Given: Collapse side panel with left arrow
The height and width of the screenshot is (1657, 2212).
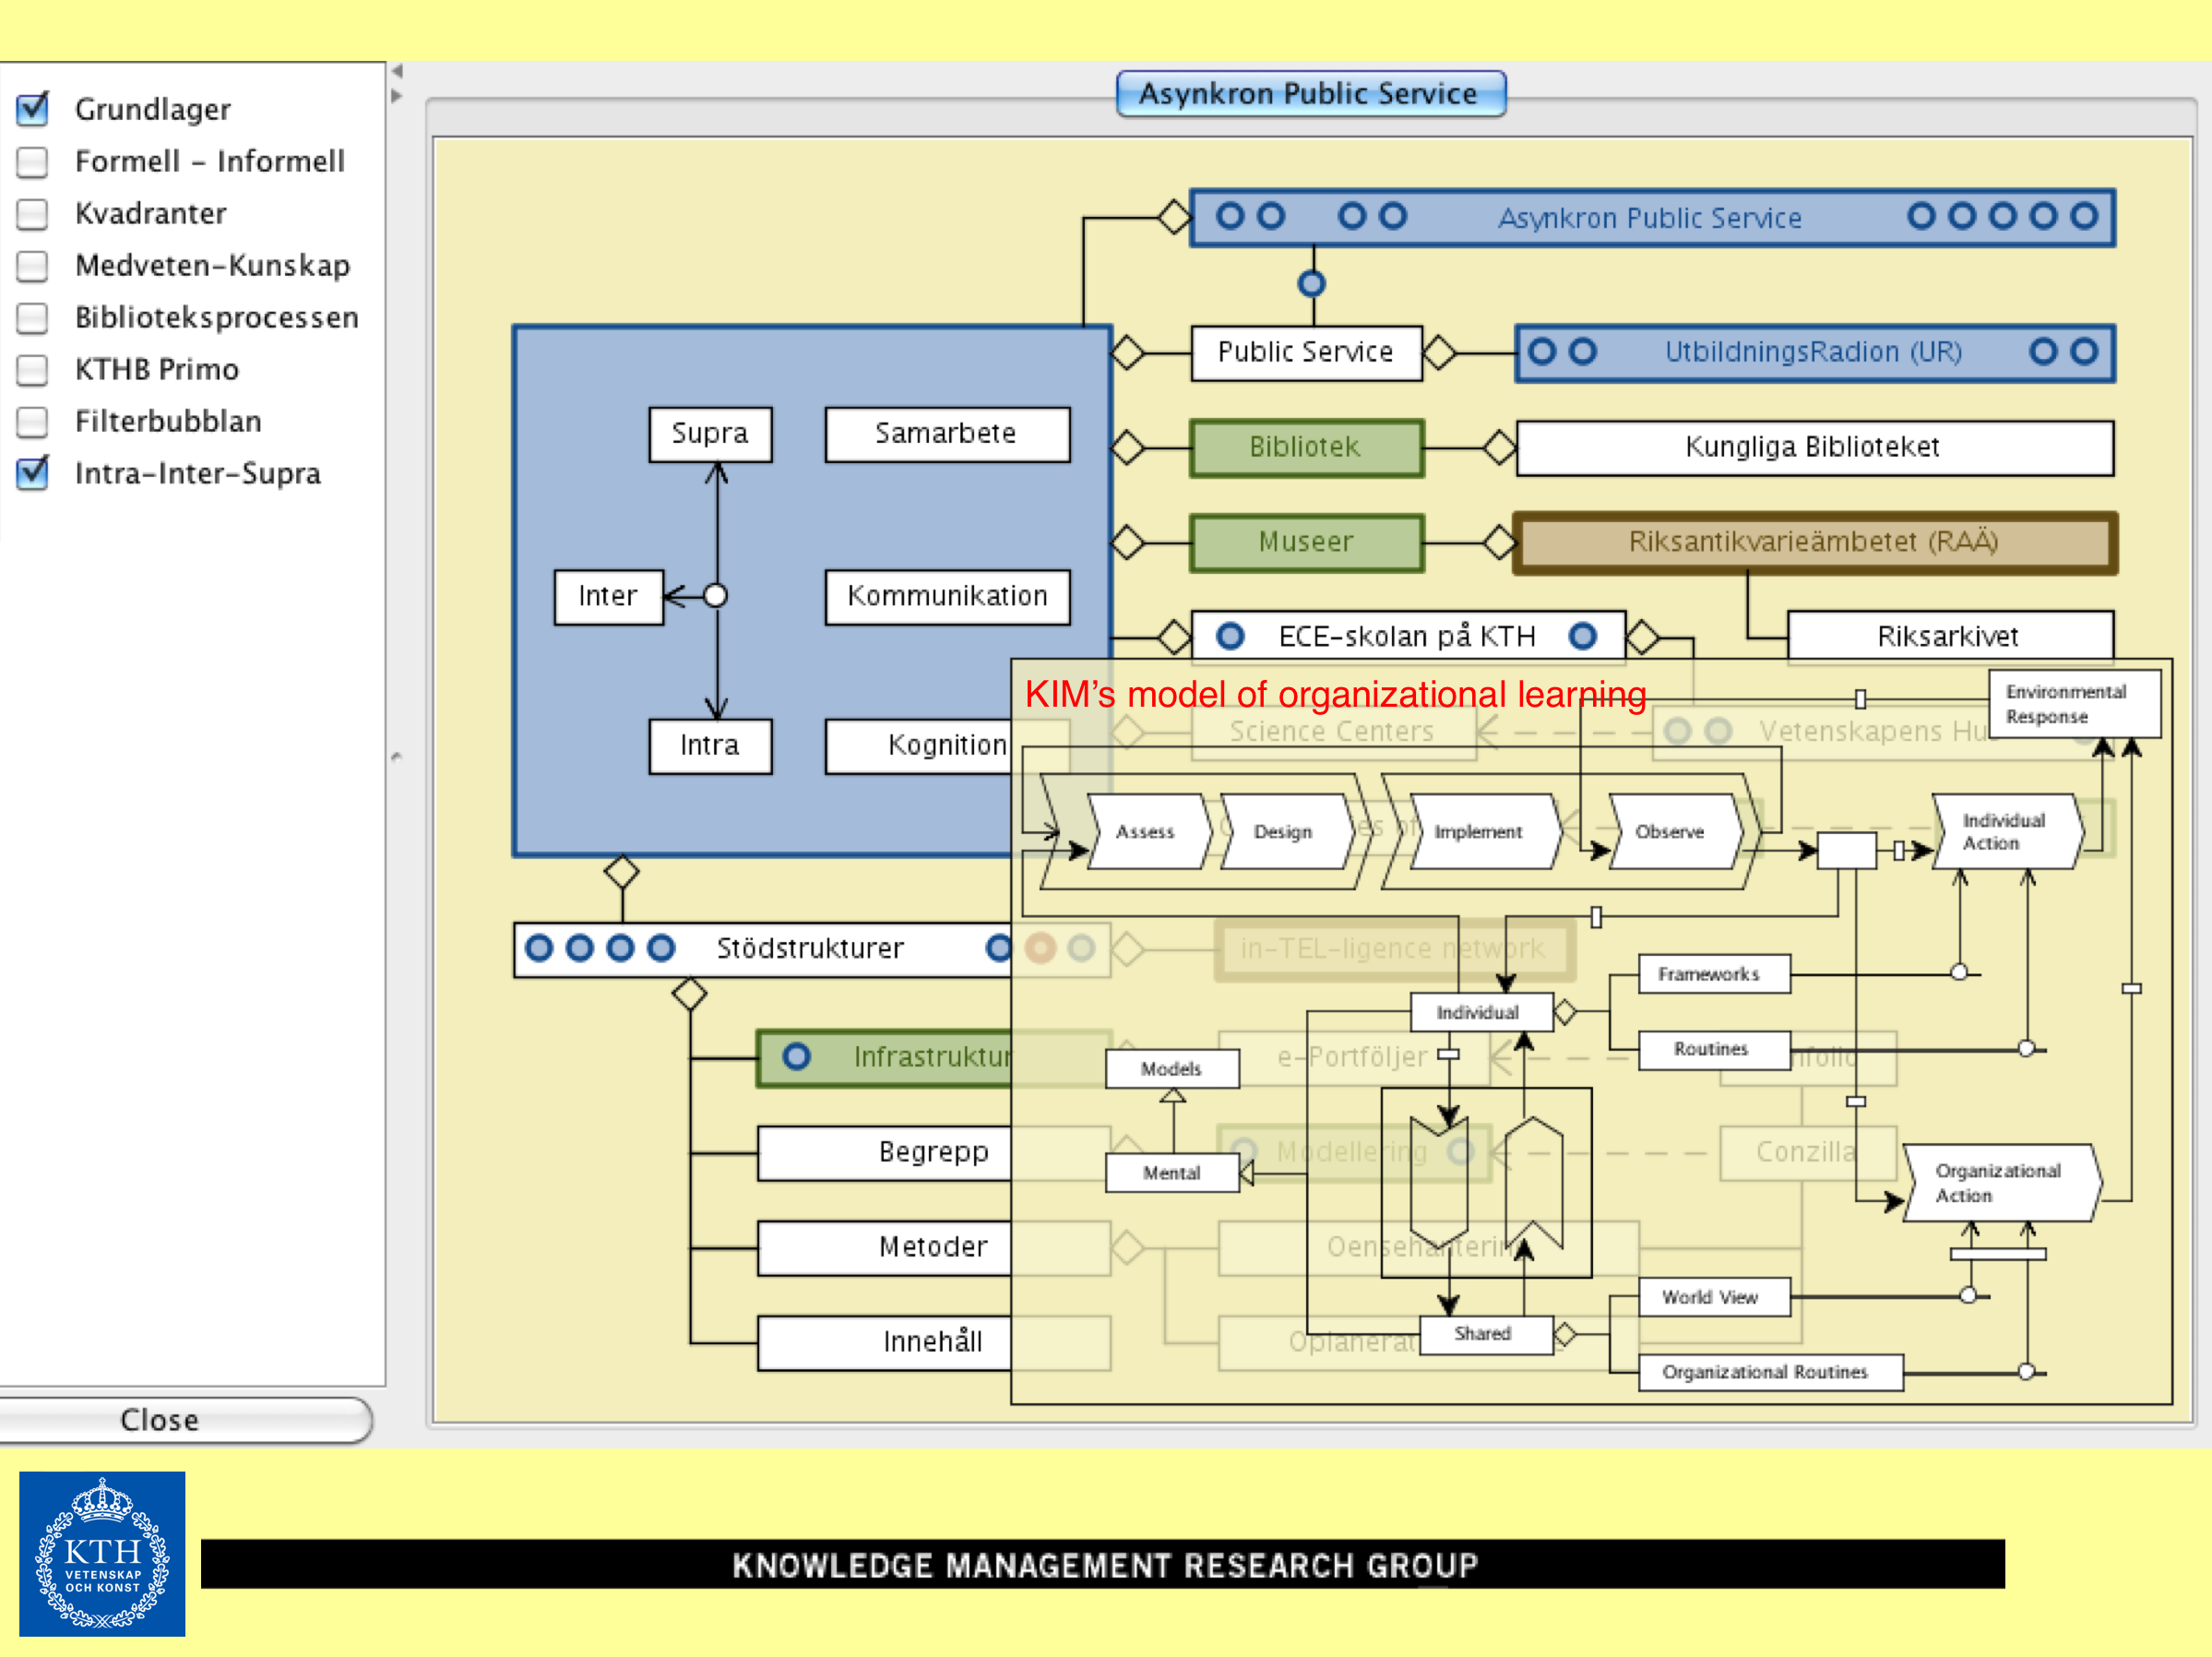Looking at the screenshot, I should click(x=397, y=71).
